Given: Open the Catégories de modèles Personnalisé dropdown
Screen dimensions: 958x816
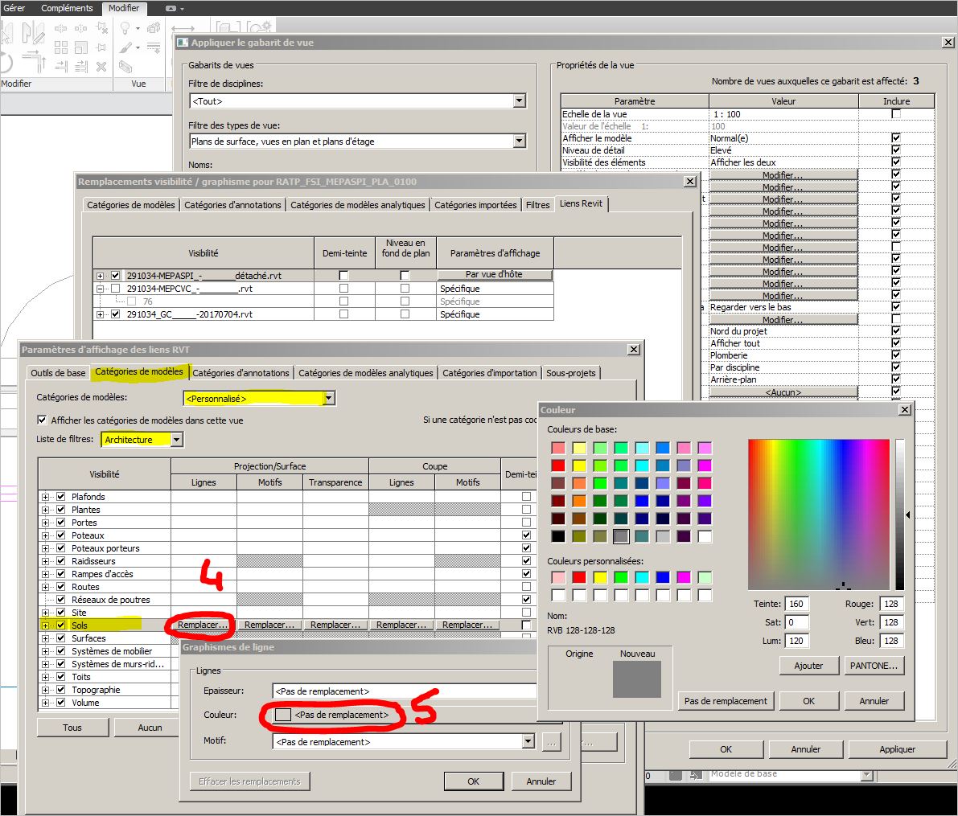Looking at the screenshot, I should (x=328, y=398).
